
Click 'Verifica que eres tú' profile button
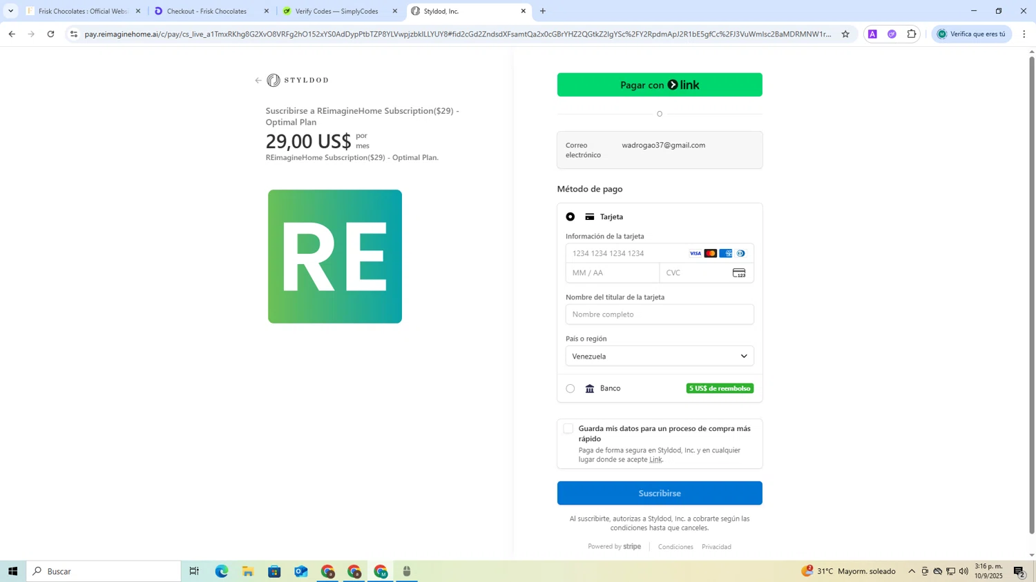(972, 34)
